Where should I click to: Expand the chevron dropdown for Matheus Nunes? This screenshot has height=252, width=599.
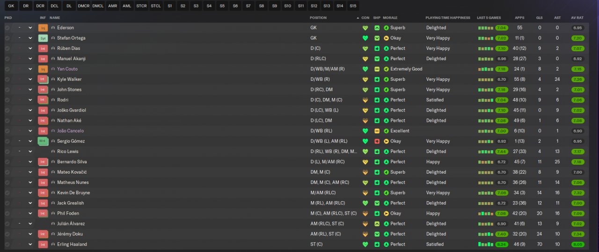[x=30, y=182]
